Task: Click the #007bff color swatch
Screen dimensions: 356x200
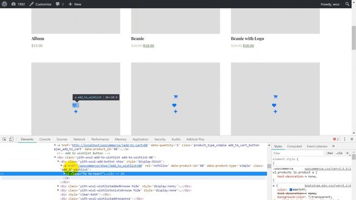Action: click(x=291, y=189)
